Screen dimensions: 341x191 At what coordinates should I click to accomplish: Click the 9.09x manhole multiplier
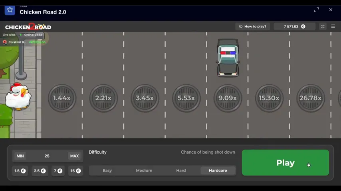228,98
